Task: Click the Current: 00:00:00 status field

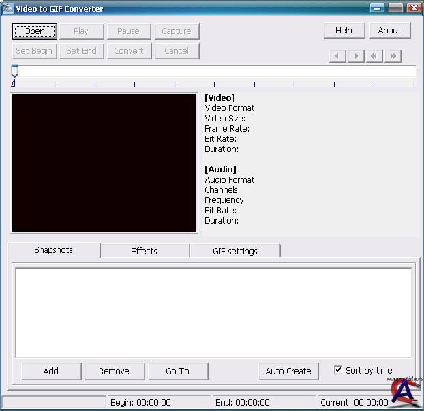Action: coord(354,402)
